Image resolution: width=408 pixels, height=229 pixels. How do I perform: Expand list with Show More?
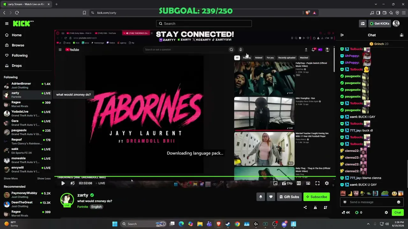tap(11, 178)
